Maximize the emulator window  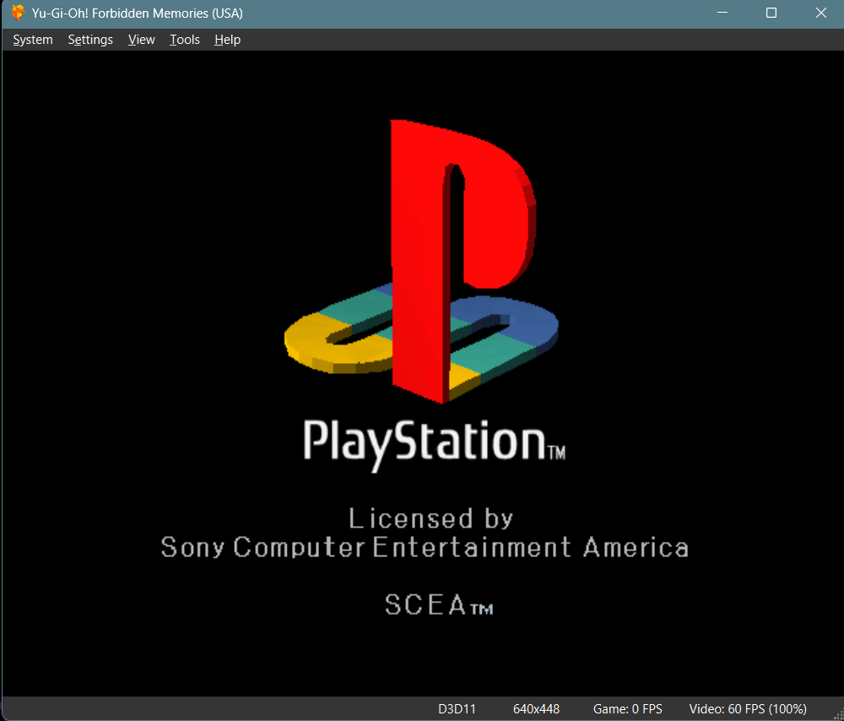coord(771,13)
